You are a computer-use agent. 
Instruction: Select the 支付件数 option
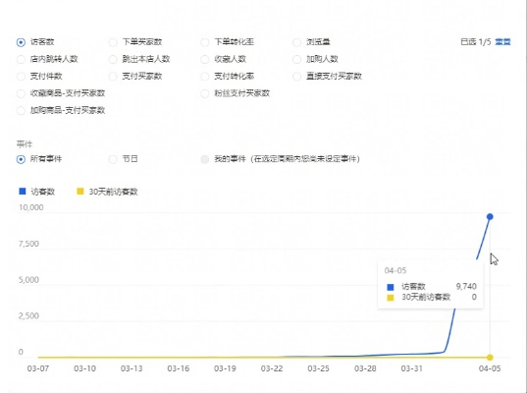21,77
